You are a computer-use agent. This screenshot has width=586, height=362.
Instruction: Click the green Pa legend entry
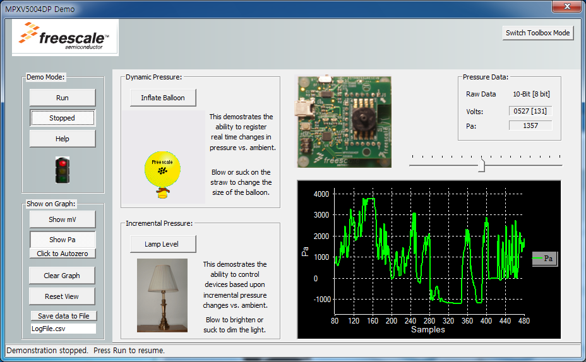544,259
